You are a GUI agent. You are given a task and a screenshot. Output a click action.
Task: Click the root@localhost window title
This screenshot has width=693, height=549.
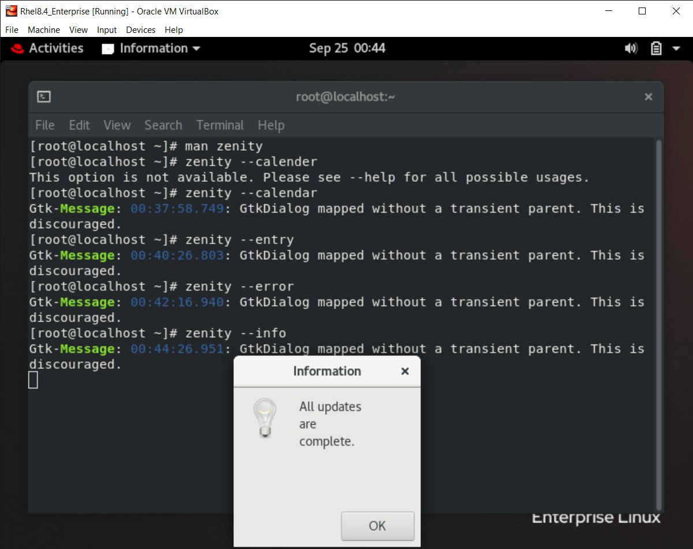[x=345, y=96]
